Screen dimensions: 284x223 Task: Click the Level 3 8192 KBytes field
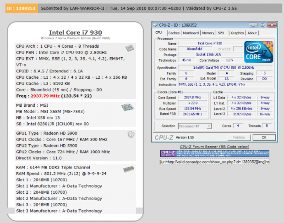click(x=241, y=114)
